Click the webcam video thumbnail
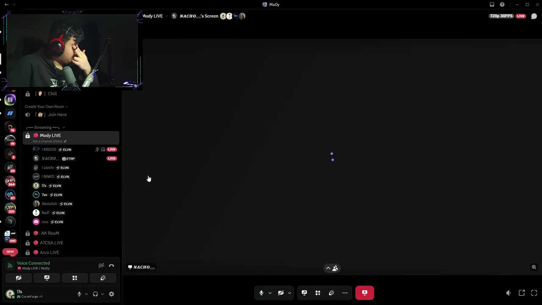 pyautogui.click(x=72, y=52)
